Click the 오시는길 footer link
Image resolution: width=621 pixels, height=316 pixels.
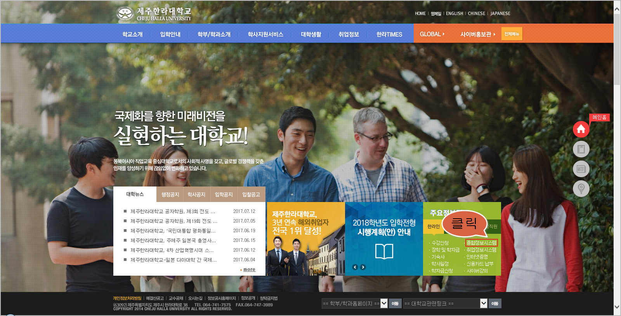[195, 298]
